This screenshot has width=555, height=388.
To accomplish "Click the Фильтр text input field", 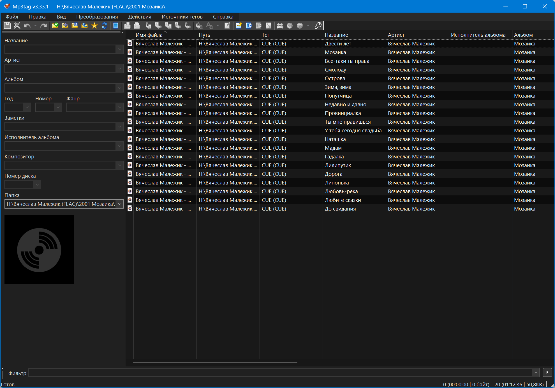I will [280, 373].
